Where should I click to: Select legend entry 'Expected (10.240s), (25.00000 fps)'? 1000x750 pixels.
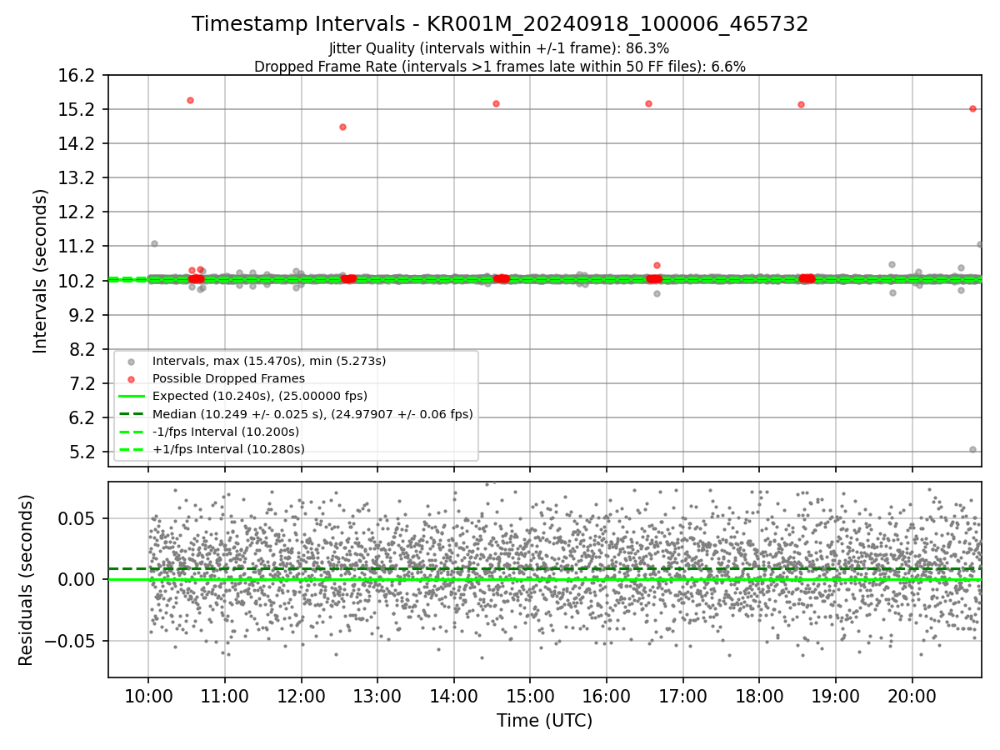tap(260, 396)
